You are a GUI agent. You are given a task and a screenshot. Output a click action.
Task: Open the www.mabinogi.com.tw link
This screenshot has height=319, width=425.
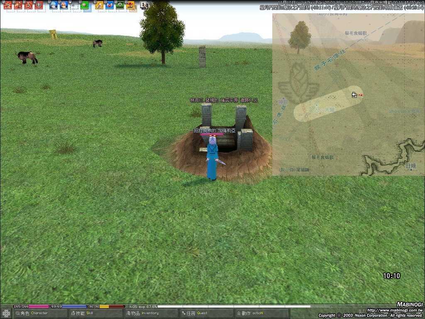coord(395,310)
